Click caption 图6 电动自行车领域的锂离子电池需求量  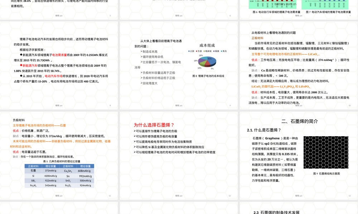point(276,12)
